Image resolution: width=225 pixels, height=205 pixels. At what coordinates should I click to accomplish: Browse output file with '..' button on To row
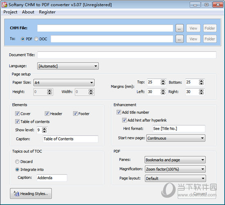pos(180,39)
